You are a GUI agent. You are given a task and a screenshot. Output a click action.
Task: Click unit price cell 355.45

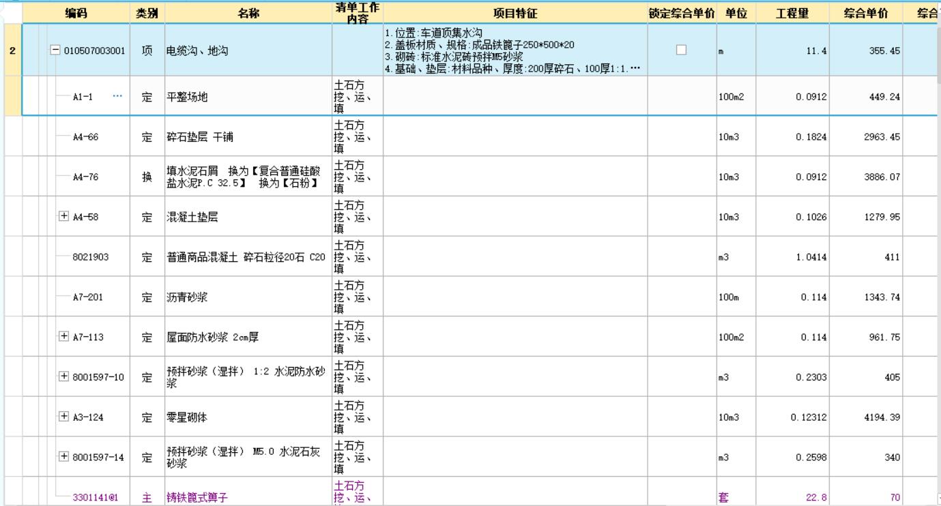(866, 50)
